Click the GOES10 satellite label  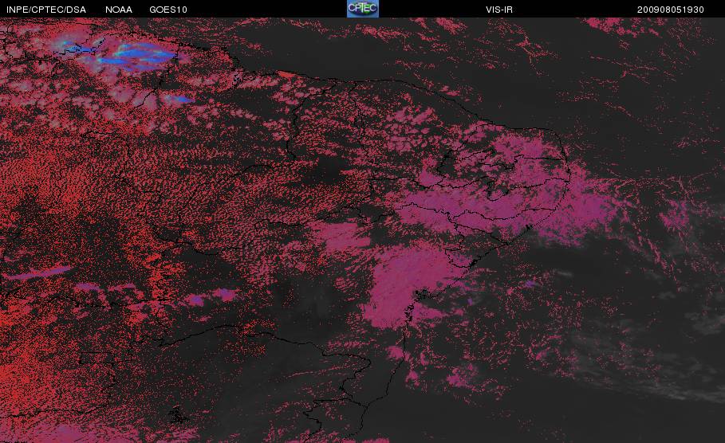(168, 10)
